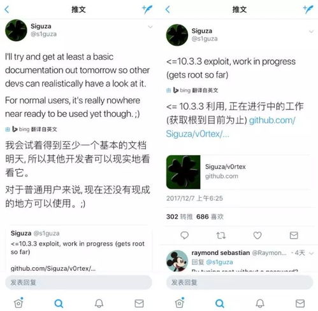Tap the back arrow in left screen
Viewport: 318px width, 311px height.
(7, 10)
